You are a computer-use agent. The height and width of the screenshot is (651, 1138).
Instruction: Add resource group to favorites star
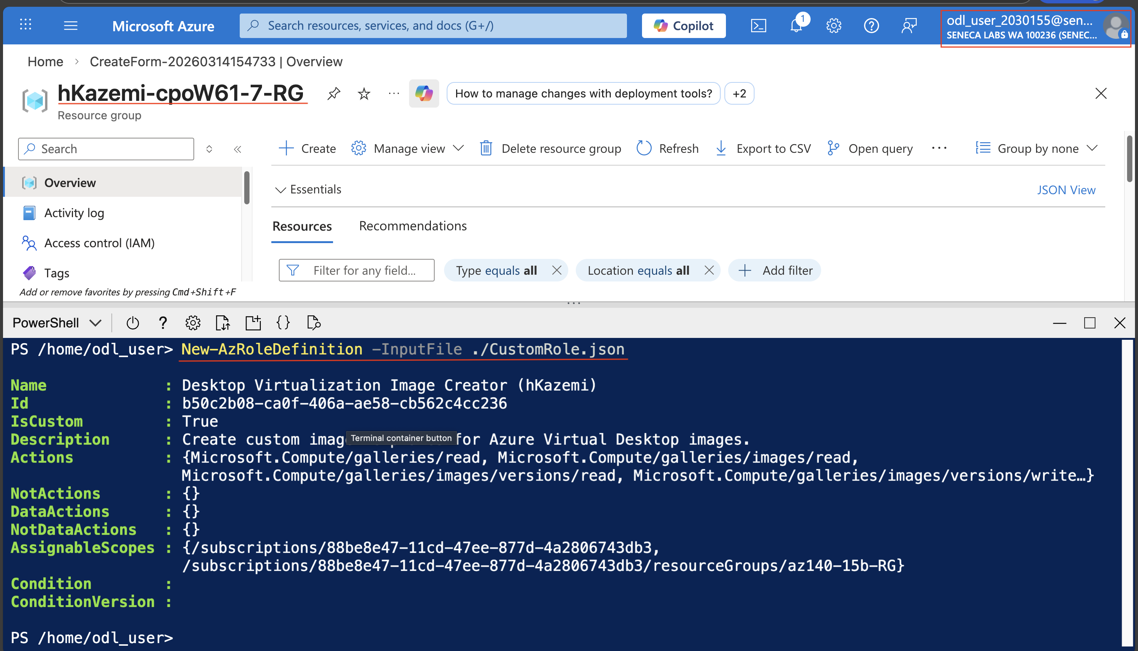pos(364,93)
